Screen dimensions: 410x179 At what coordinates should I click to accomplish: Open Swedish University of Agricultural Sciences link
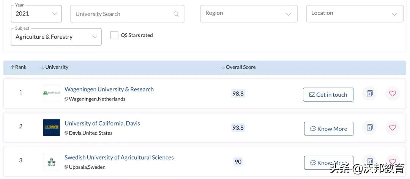pyautogui.click(x=119, y=157)
